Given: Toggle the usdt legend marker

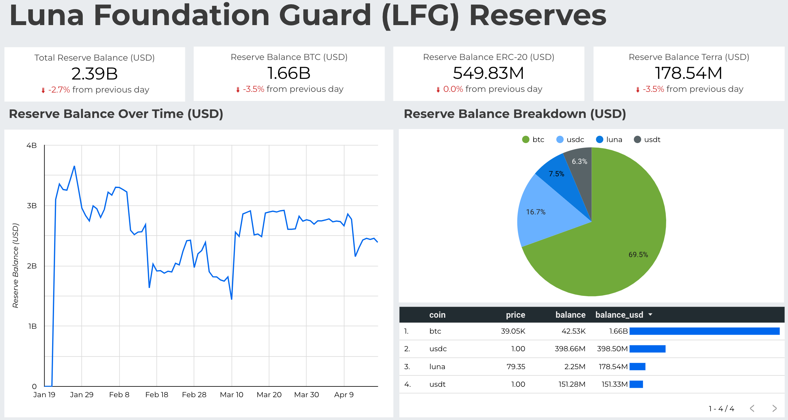Looking at the screenshot, I should pyautogui.click(x=637, y=139).
